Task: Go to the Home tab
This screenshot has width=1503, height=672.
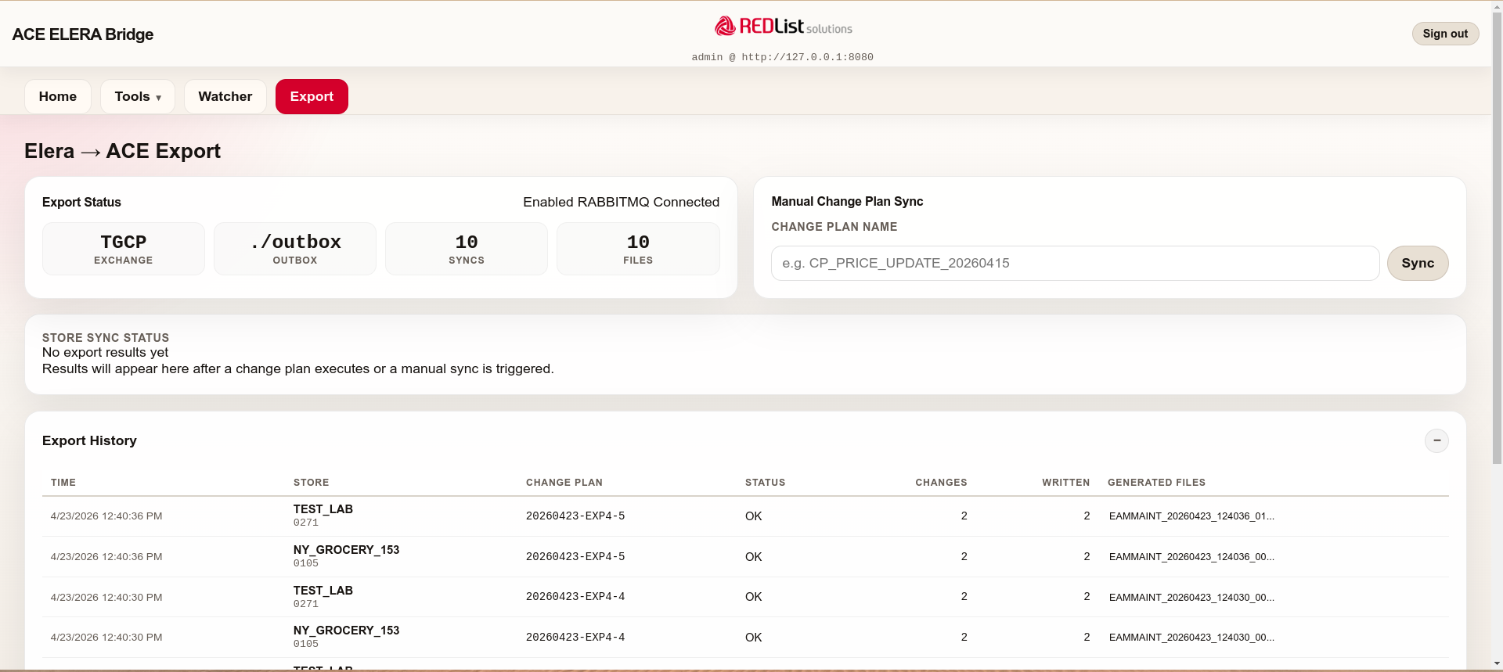Action: tap(58, 96)
